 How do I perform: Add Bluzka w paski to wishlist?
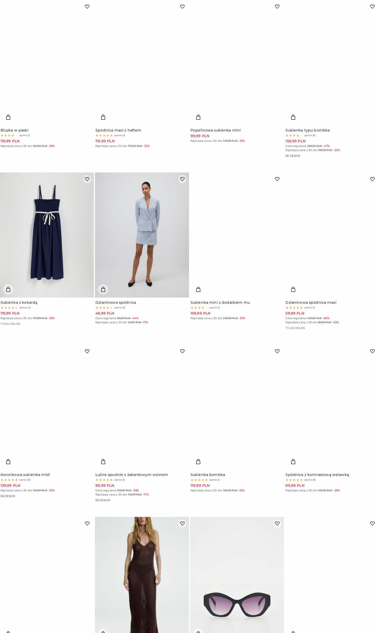(x=87, y=7)
